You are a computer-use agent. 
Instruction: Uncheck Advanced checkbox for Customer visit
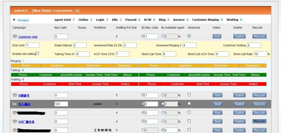coord(189,36)
